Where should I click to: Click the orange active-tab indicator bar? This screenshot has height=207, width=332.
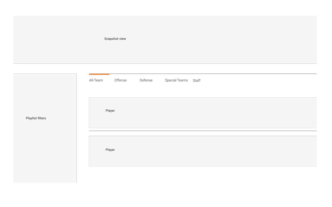99,74
